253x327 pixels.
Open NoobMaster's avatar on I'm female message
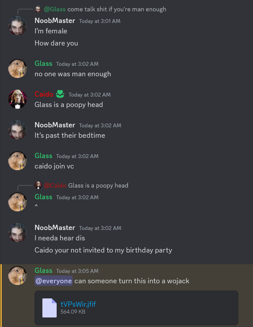(x=17, y=26)
